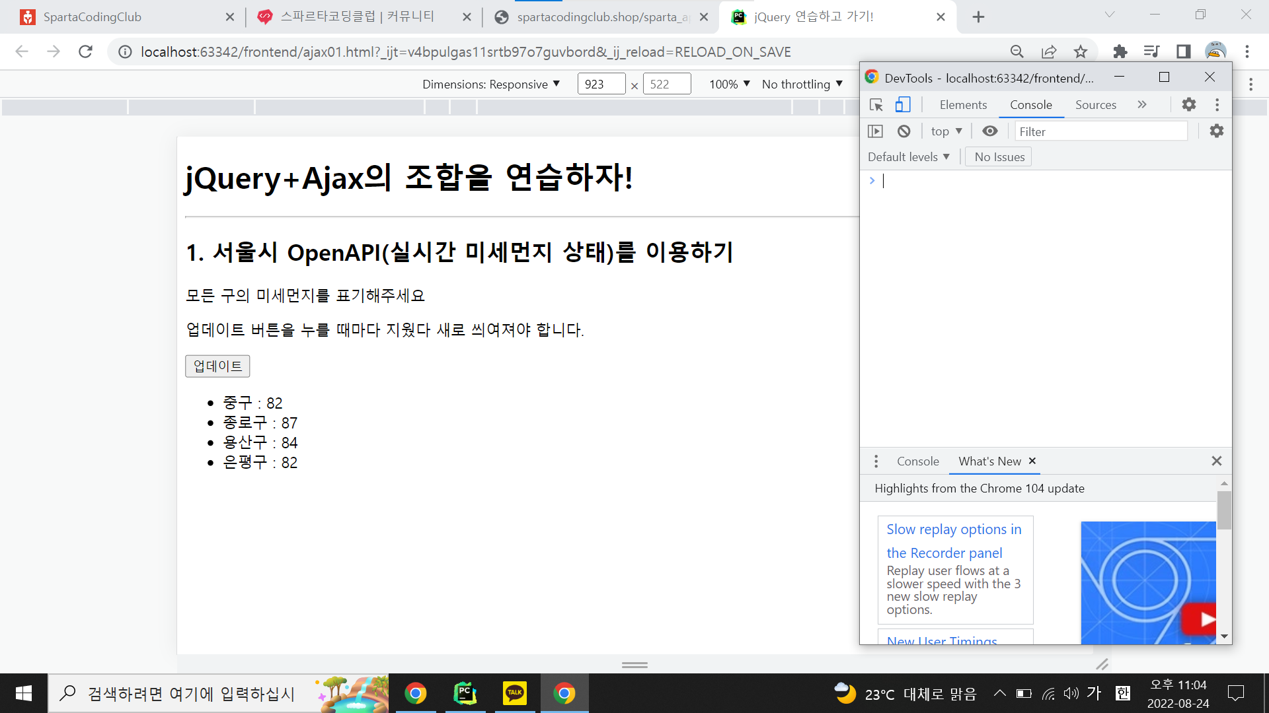Open the Chrome three-dot menu
This screenshot has width=1269, height=713.
1247,51
